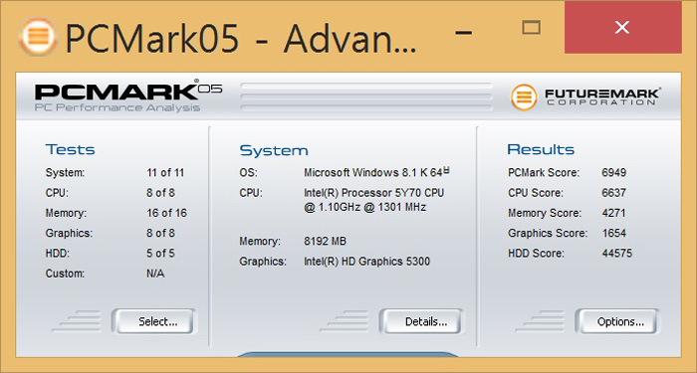Click the PCMark05 logo banner
This screenshot has width=697, height=373.
tap(128, 95)
